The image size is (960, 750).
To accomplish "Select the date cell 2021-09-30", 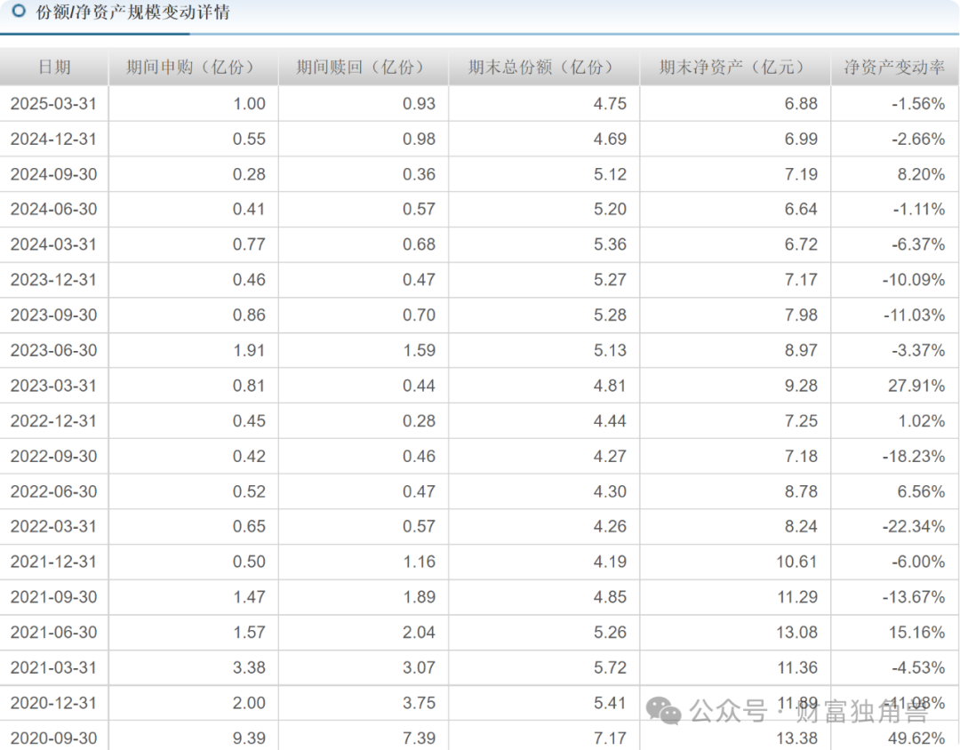I will 54,597.
